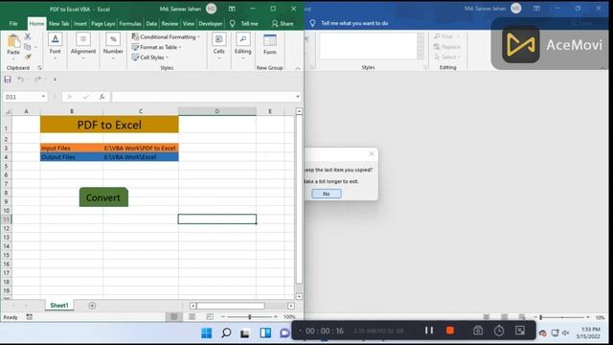613x345 pixels.
Task: Open the Widgets taskbar icon
Action: tap(265, 333)
